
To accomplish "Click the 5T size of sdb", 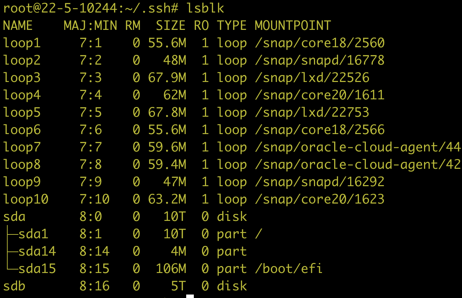I will (x=178, y=286).
